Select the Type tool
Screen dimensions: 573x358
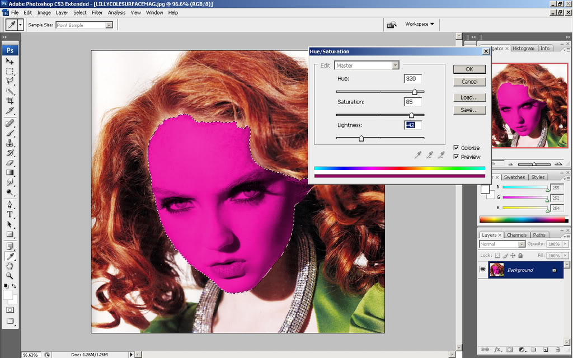[10, 214]
